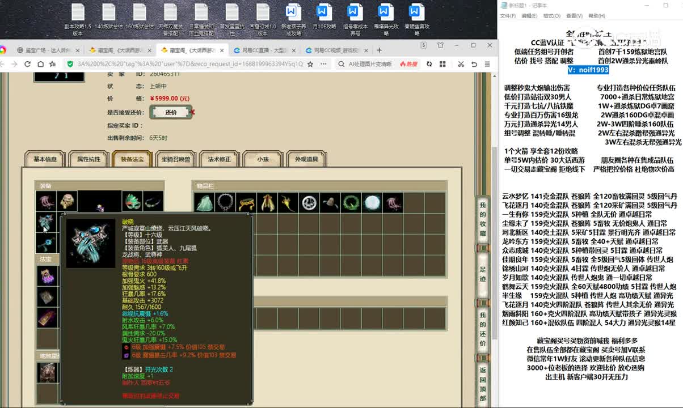
Task: Open desktop file 首发宝宝抗性
Action: tap(231, 20)
